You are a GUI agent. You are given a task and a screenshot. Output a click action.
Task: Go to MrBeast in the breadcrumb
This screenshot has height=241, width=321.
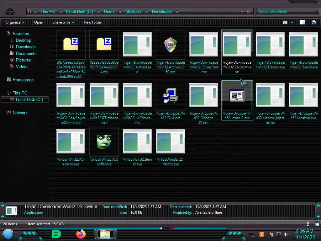133,12
